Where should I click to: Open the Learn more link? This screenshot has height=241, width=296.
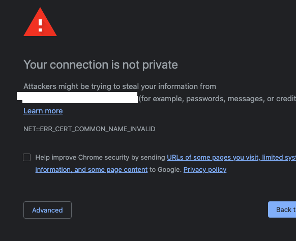point(43,111)
